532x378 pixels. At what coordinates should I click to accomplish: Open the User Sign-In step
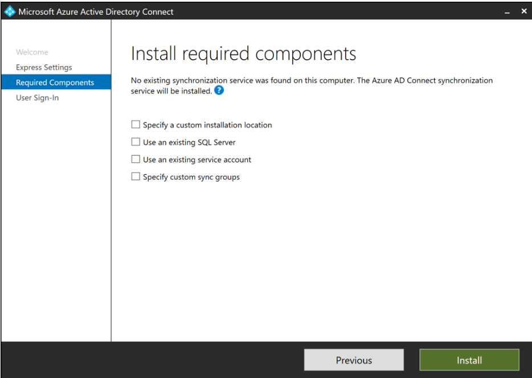pos(37,98)
